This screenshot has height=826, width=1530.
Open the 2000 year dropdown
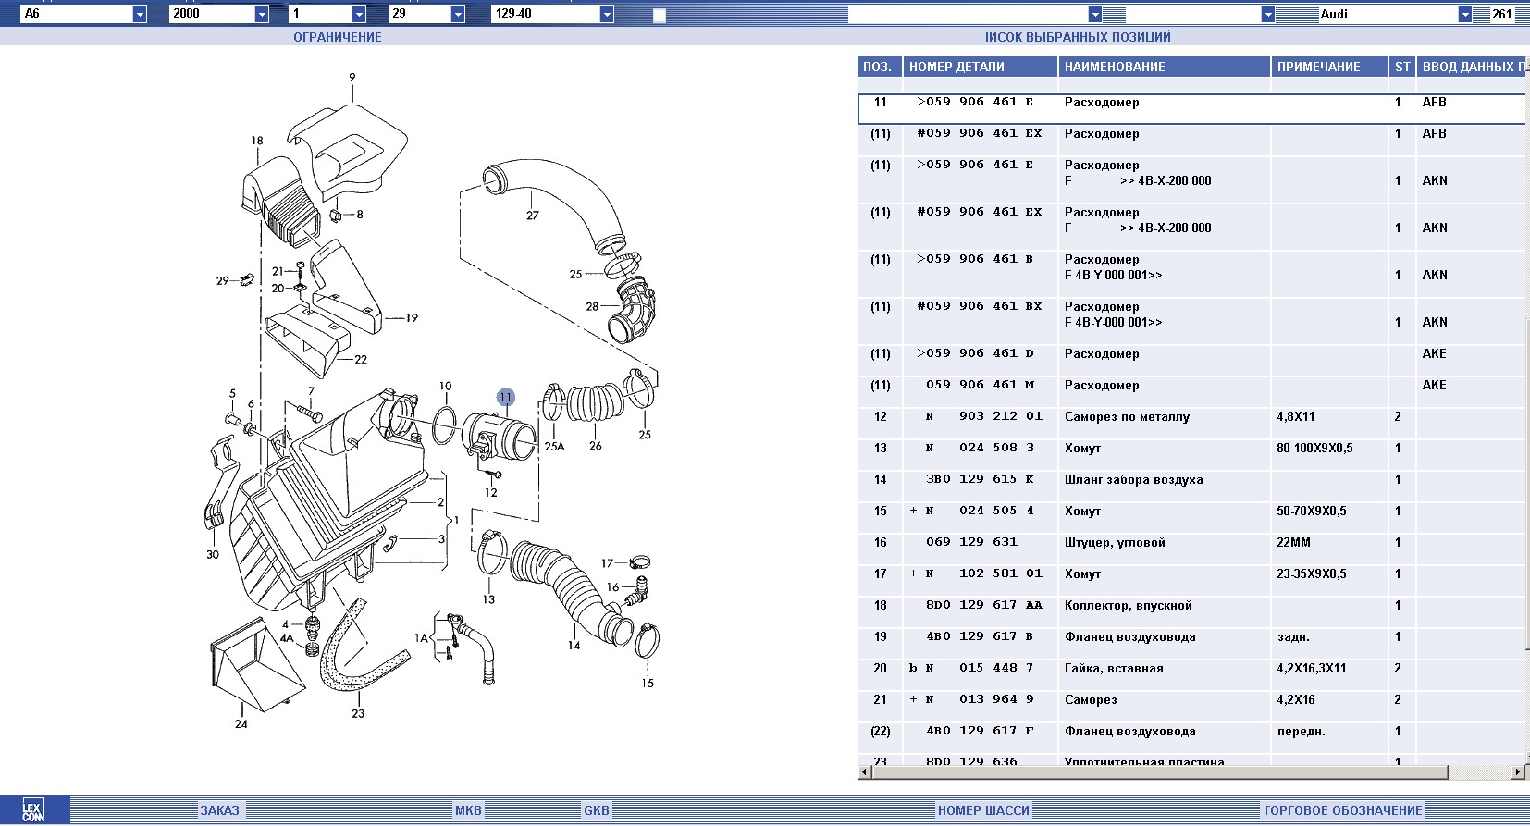(262, 14)
